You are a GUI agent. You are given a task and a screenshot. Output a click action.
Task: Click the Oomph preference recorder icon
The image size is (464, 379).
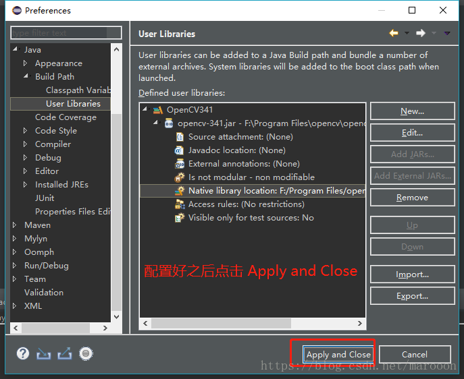pyautogui.click(x=86, y=353)
